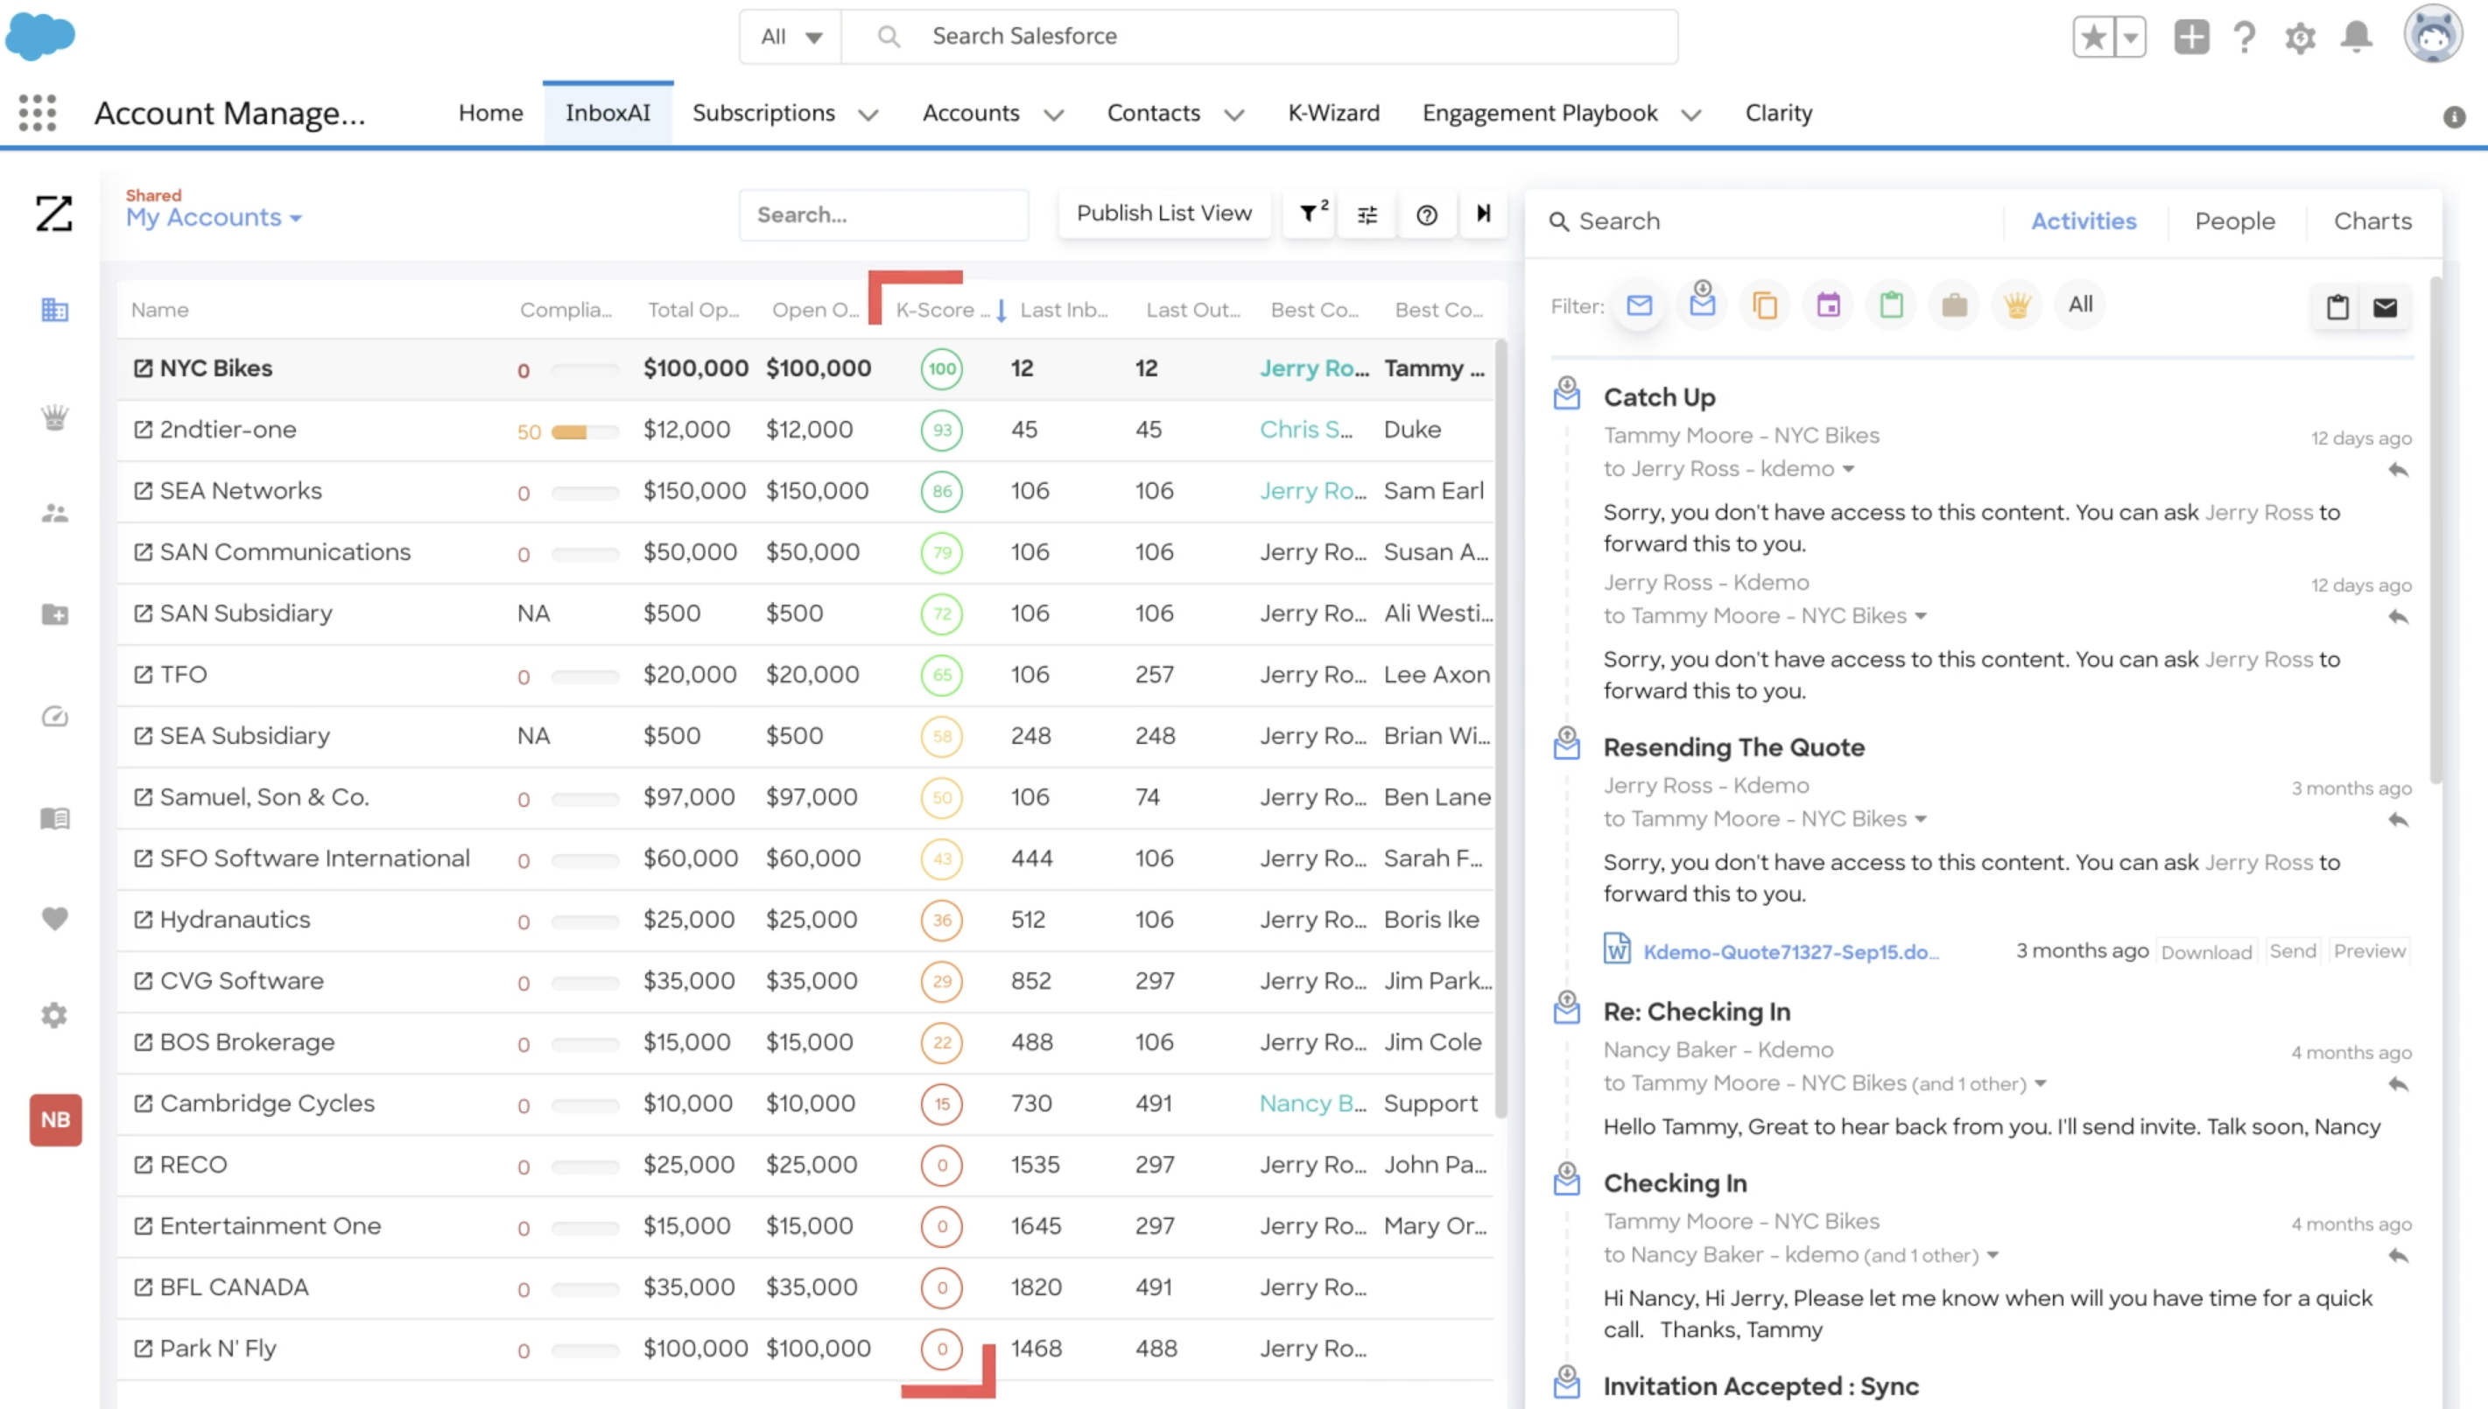Open the help question mark icon

(x=2244, y=38)
